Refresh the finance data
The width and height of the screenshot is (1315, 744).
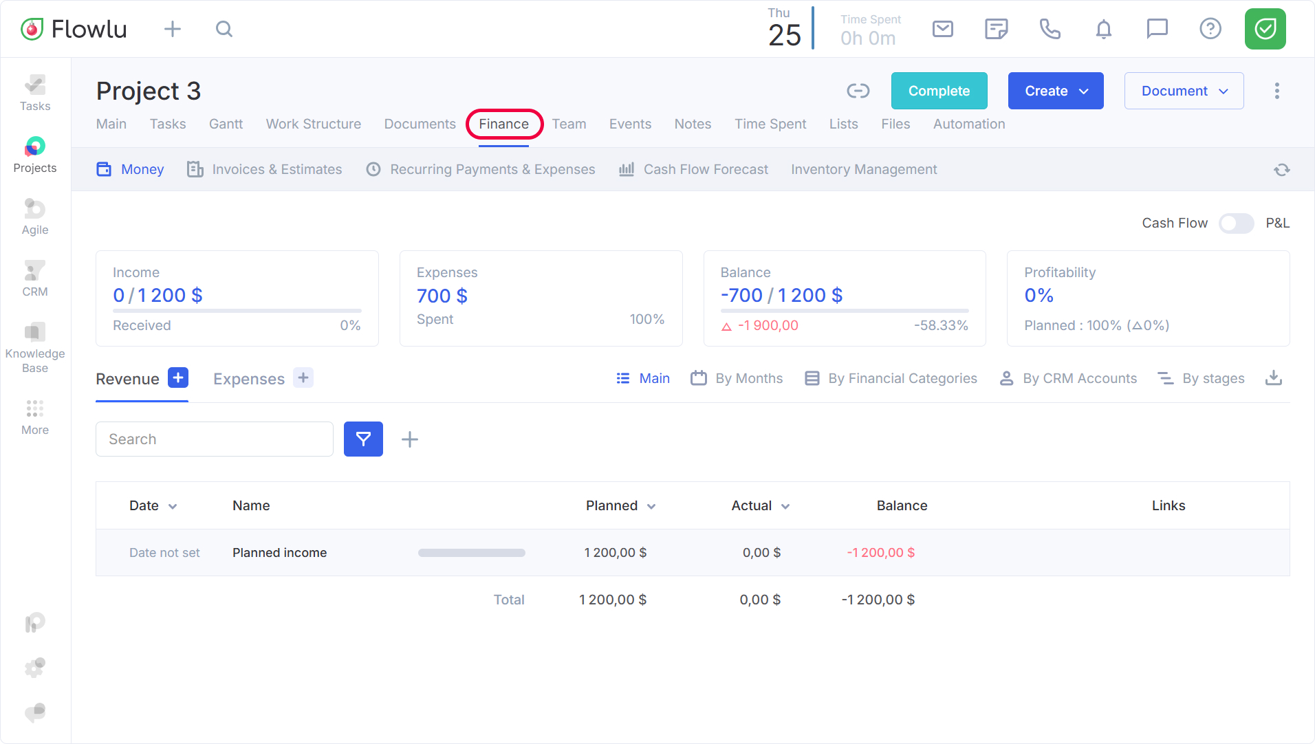pyautogui.click(x=1281, y=170)
